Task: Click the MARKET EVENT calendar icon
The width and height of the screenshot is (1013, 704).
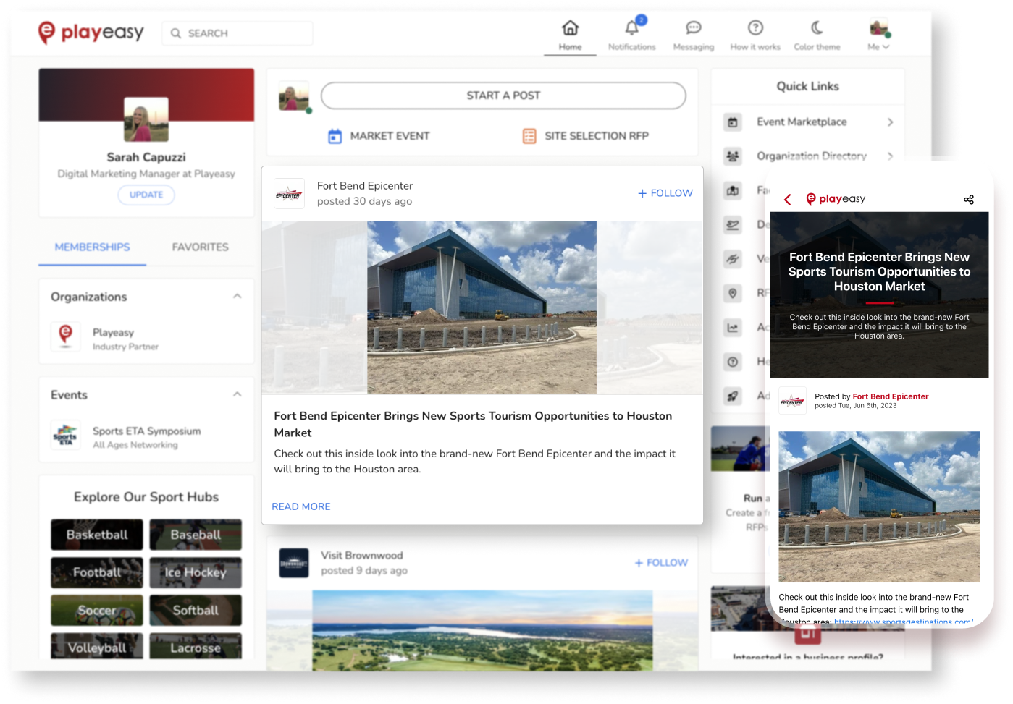Action: point(335,136)
